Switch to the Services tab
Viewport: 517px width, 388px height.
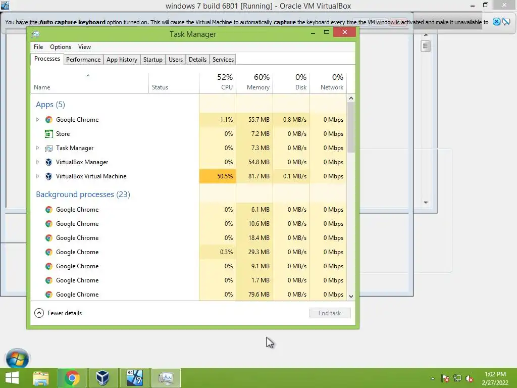click(223, 60)
